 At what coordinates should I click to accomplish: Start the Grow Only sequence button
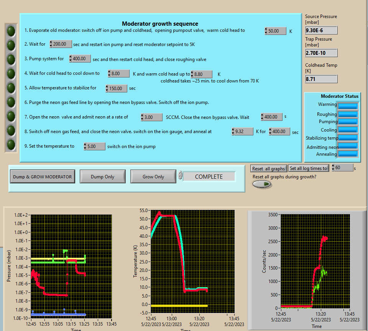coord(153,176)
